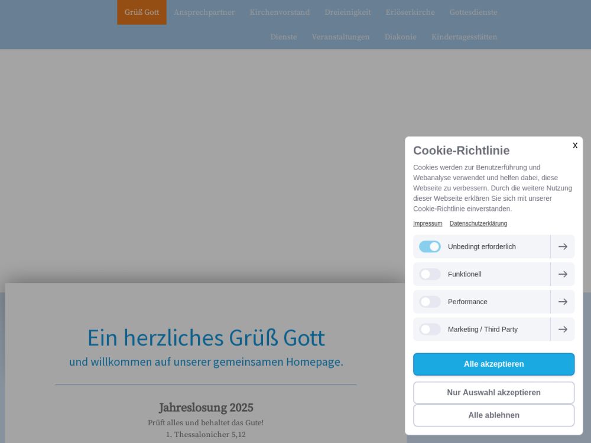The width and height of the screenshot is (591, 443).
Task: Enable Marketing / Third Party cookies switch
Action: pyautogui.click(x=430, y=330)
